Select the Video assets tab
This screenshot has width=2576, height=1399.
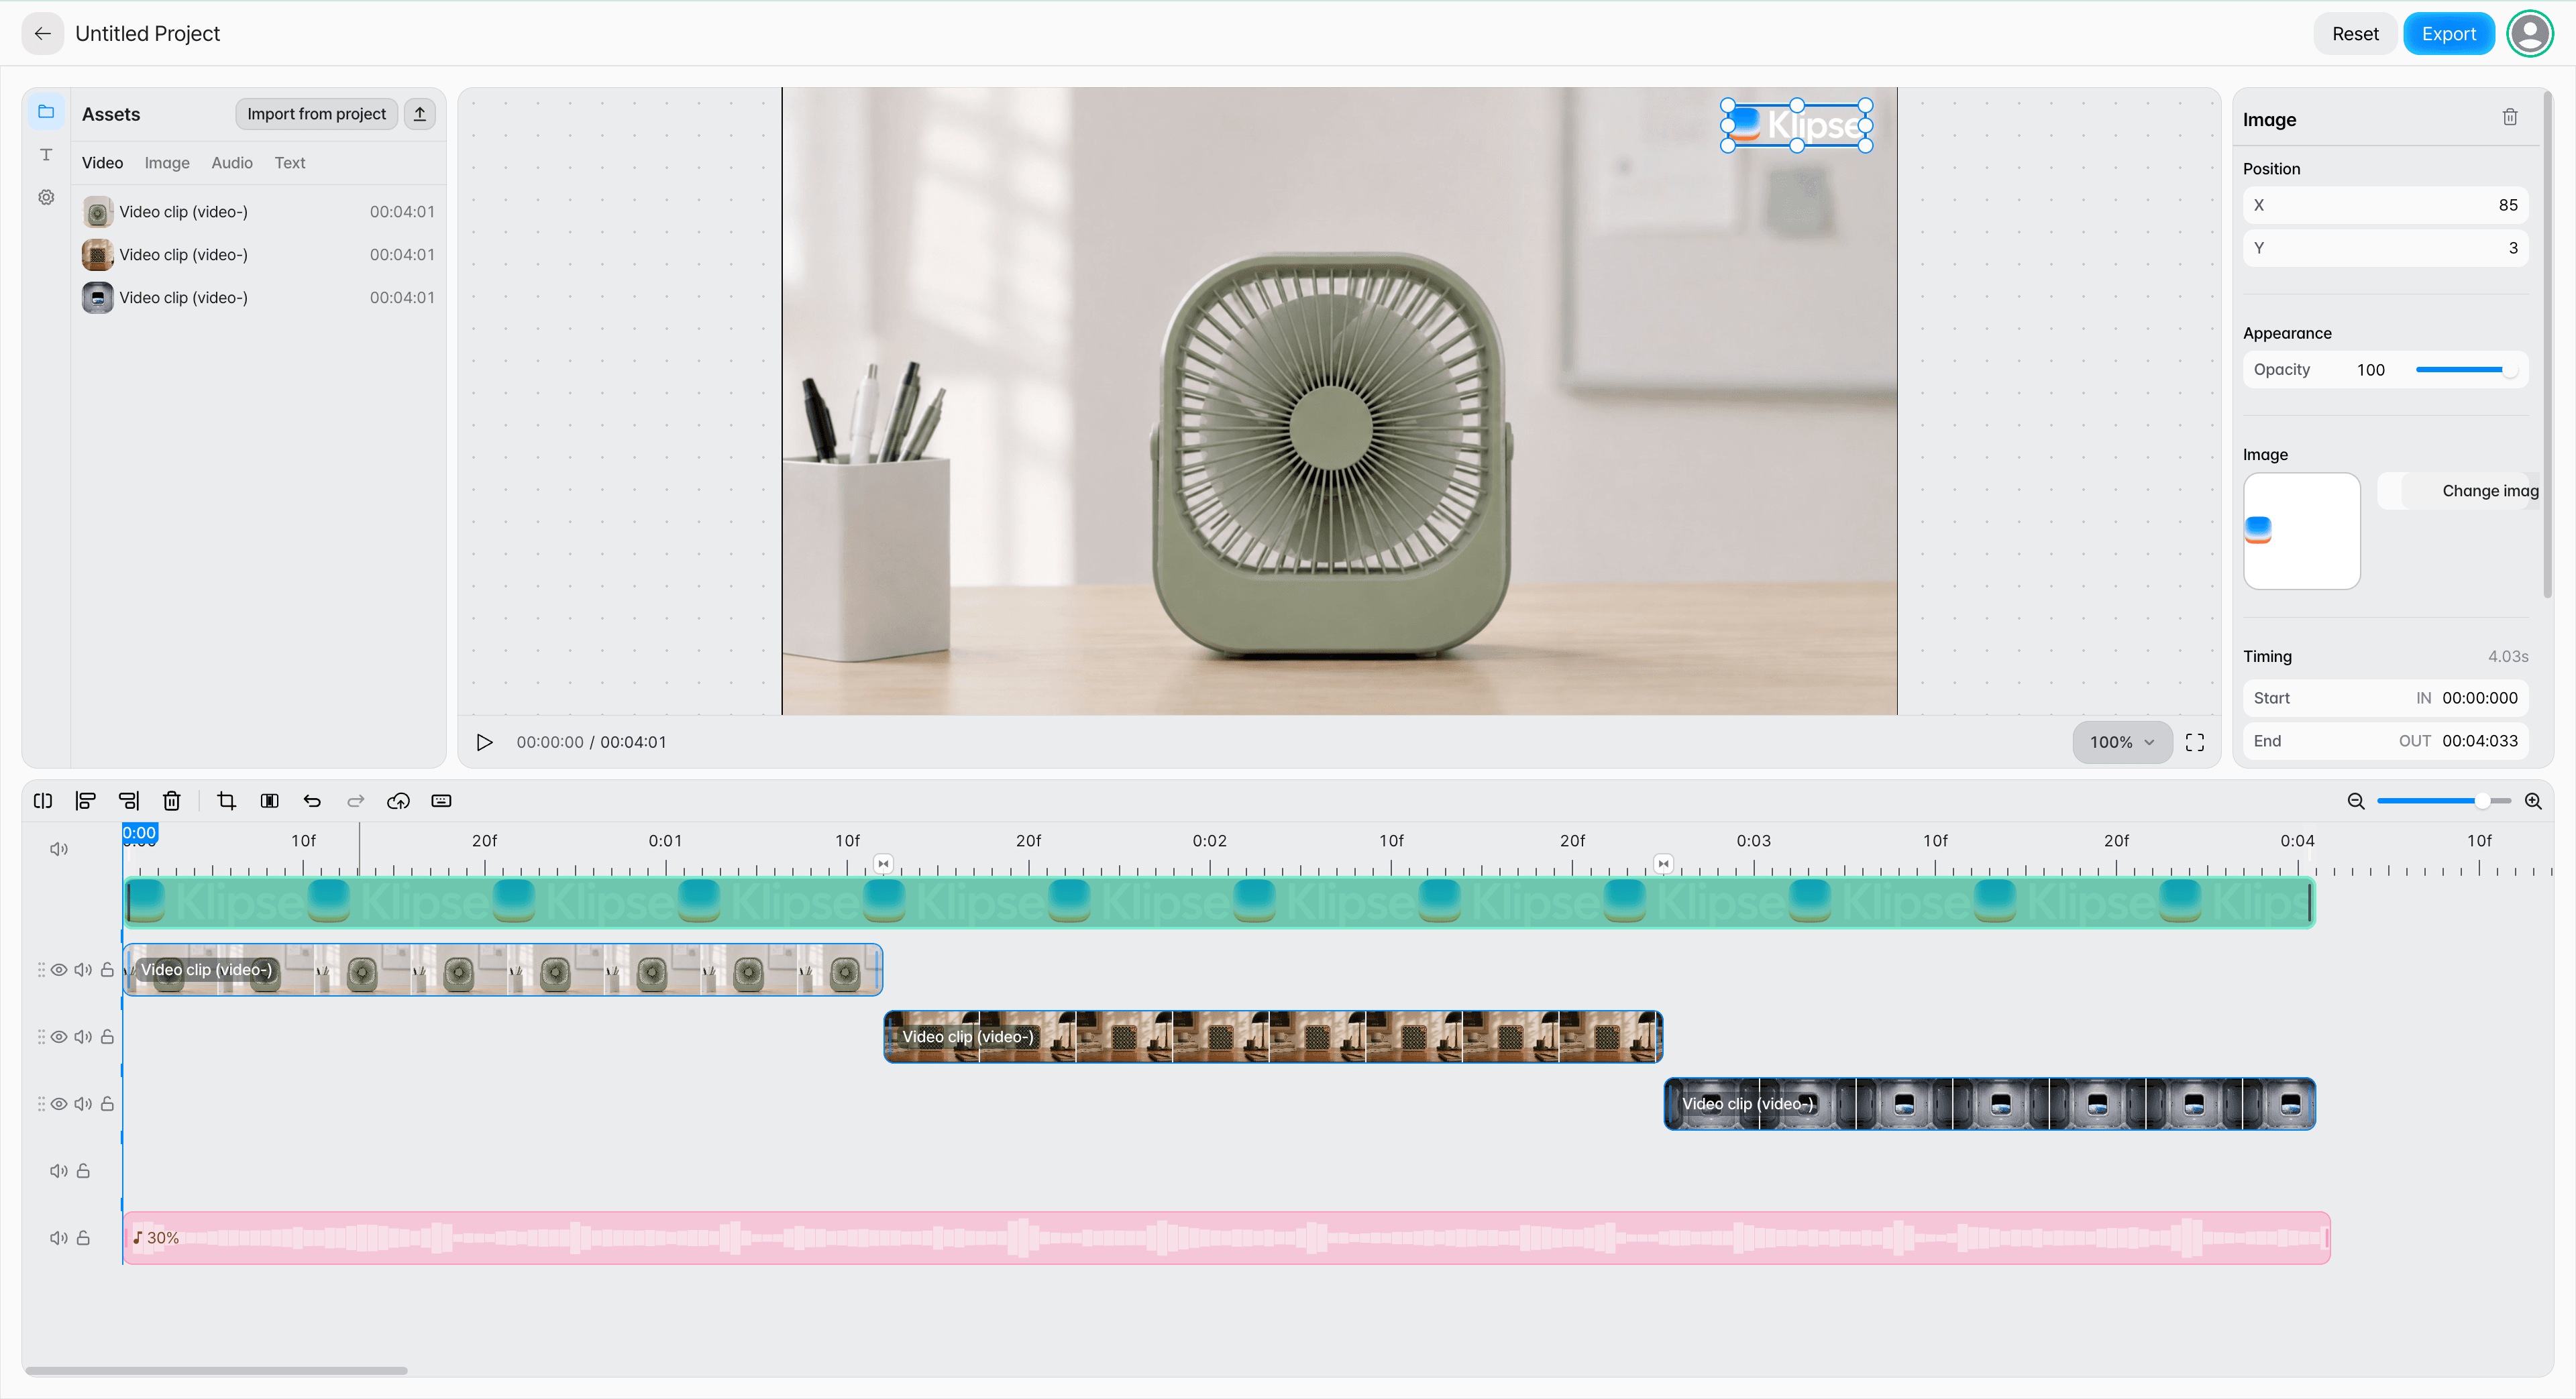click(102, 162)
